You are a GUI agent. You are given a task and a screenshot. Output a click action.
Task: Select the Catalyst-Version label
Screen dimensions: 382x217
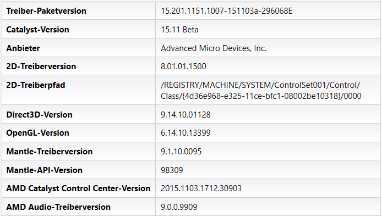click(x=38, y=30)
